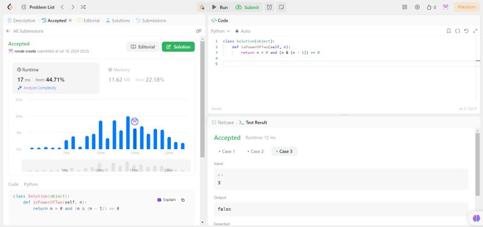Viewport: 483px width, 227px height.
Task: Select Case 3
Action: pyautogui.click(x=284, y=151)
